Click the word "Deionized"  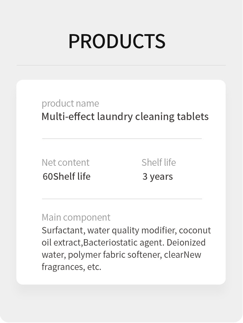(x=186, y=243)
